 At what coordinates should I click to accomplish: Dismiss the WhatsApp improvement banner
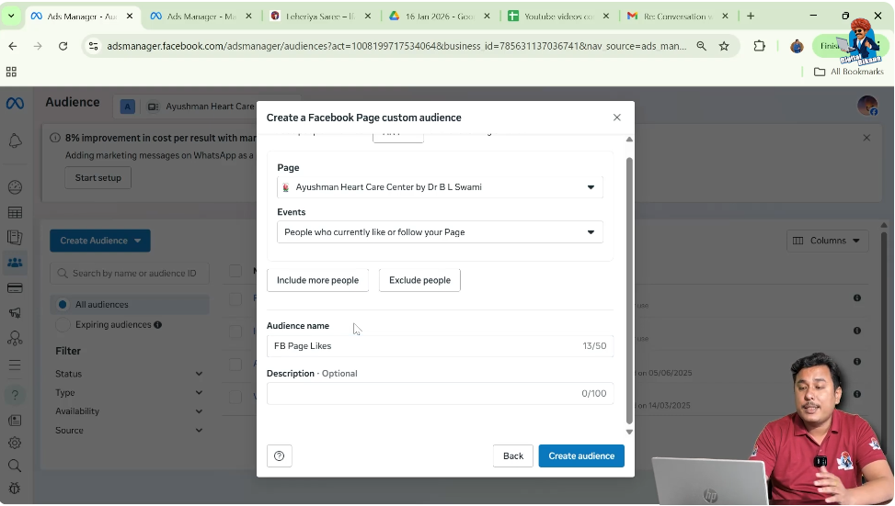point(866,138)
